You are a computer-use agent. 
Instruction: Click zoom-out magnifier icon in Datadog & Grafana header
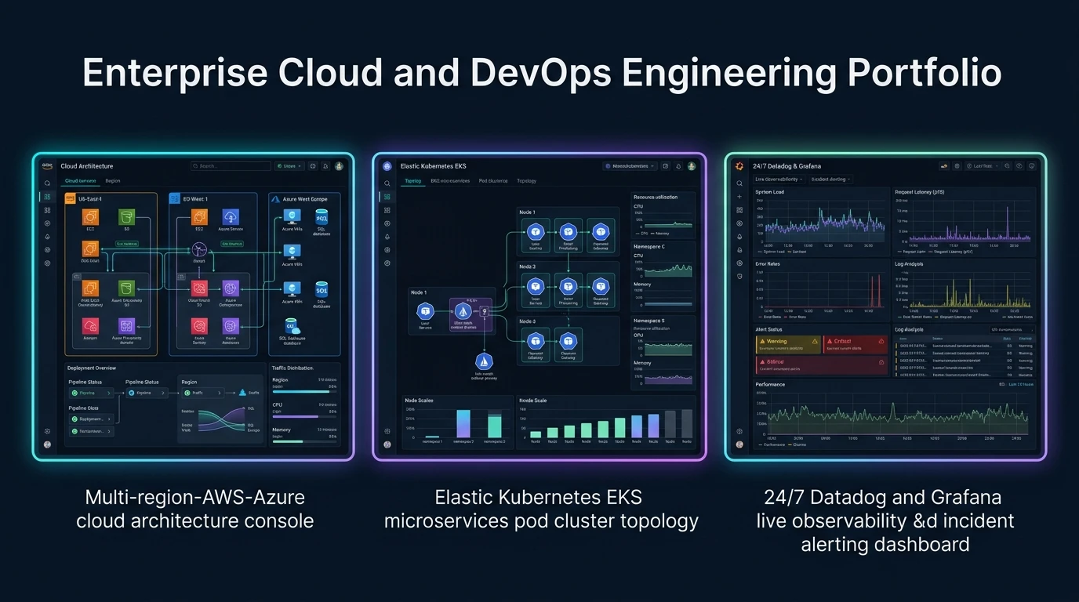[1007, 166]
